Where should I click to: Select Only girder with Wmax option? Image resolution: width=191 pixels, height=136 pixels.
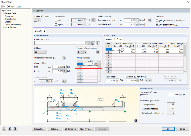tap(157, 25)
